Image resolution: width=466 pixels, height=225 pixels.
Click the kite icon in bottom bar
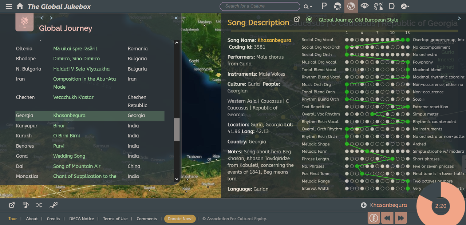[x=54, y=205]
